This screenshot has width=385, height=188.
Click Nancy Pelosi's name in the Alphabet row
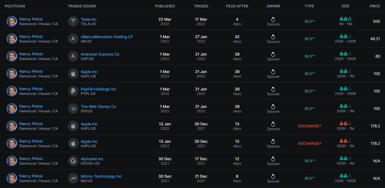[x=31, y=158]
